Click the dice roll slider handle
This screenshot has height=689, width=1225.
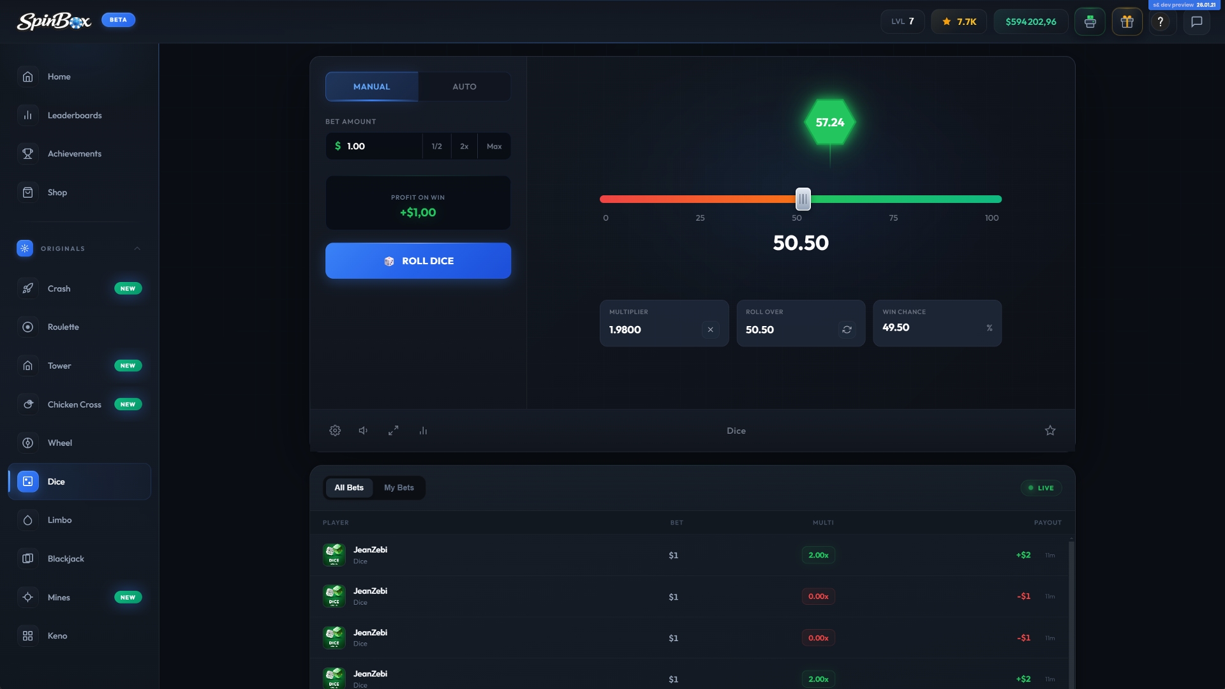coord(803,200)
